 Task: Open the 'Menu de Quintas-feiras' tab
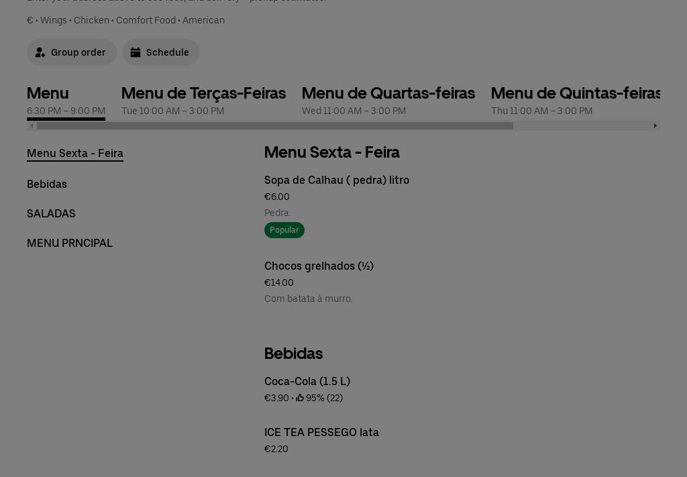576,93
